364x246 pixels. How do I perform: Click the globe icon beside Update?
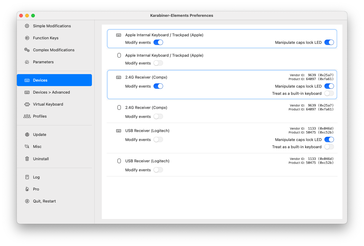pos(27,134)
